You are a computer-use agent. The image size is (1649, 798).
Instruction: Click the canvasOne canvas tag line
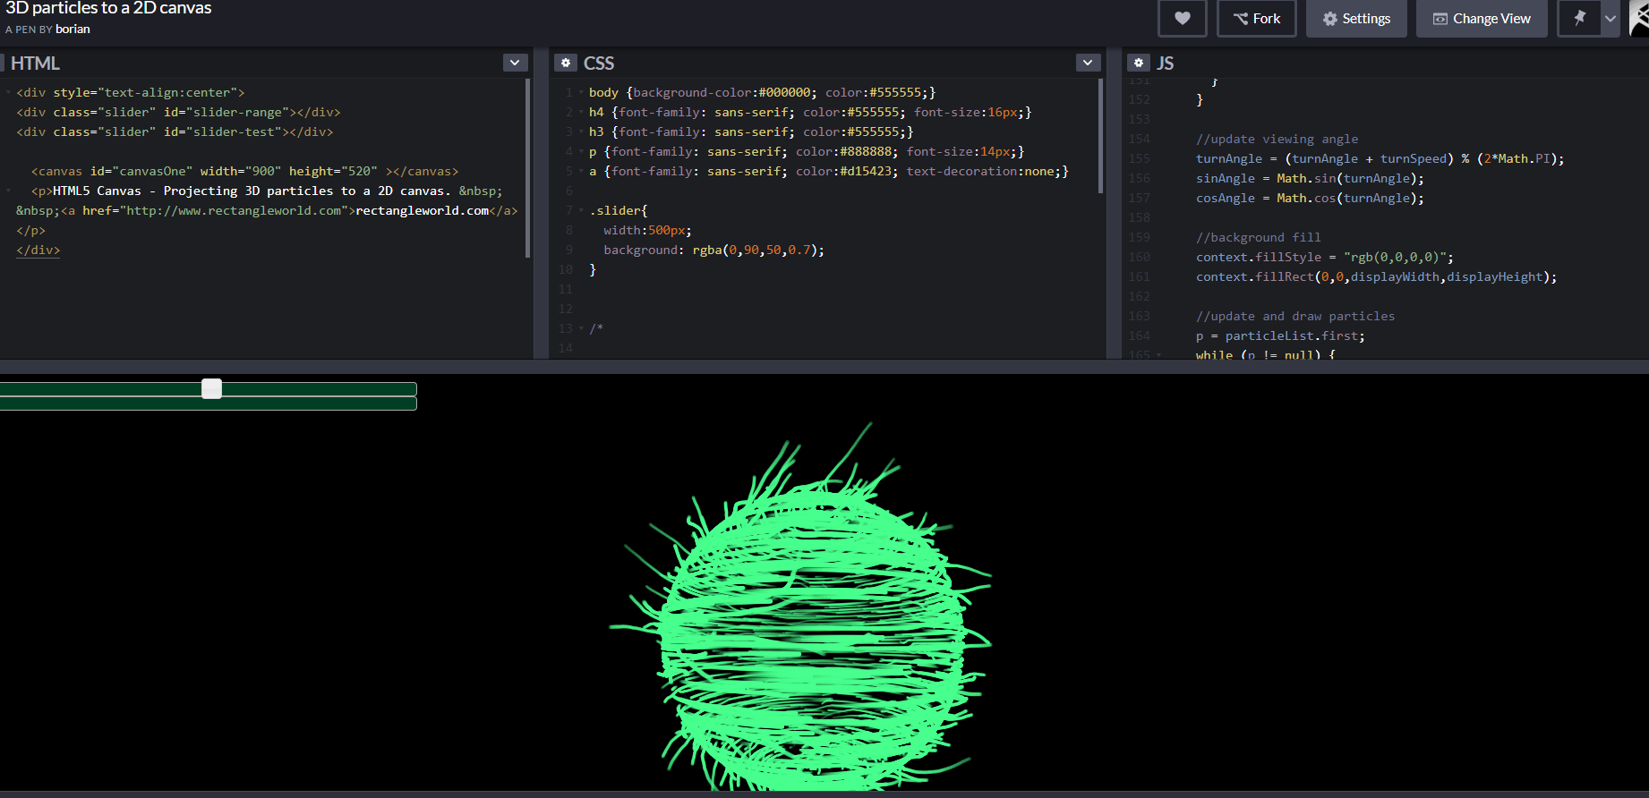coord(244,171)
